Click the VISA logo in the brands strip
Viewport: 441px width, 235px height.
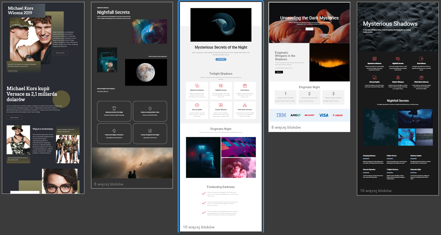[323, 115]
